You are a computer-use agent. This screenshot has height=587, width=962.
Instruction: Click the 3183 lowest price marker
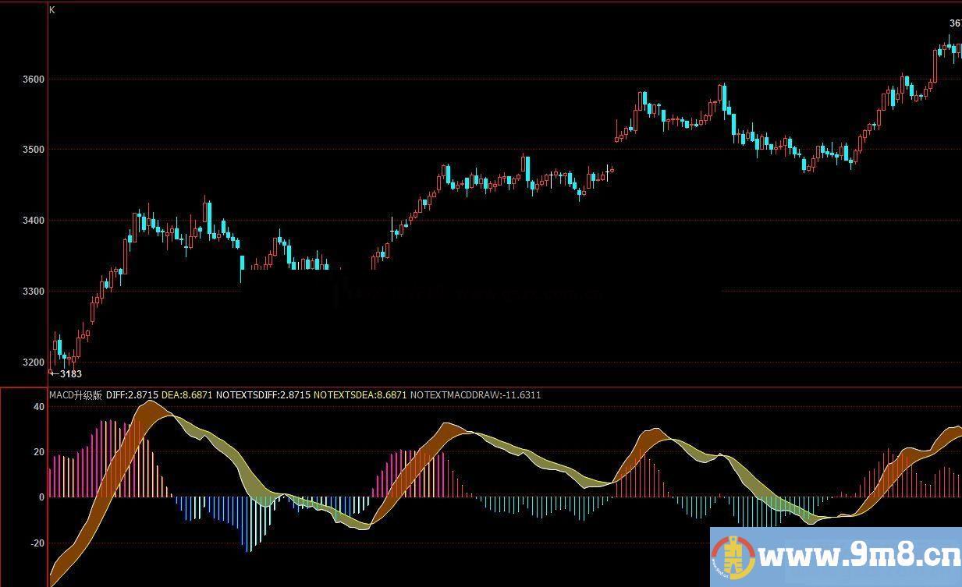[x=69, y=374]
